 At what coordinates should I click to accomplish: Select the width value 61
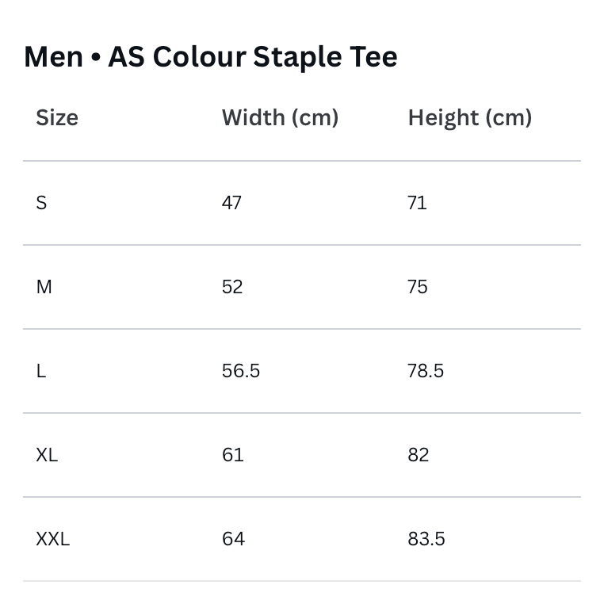point(232,455)
